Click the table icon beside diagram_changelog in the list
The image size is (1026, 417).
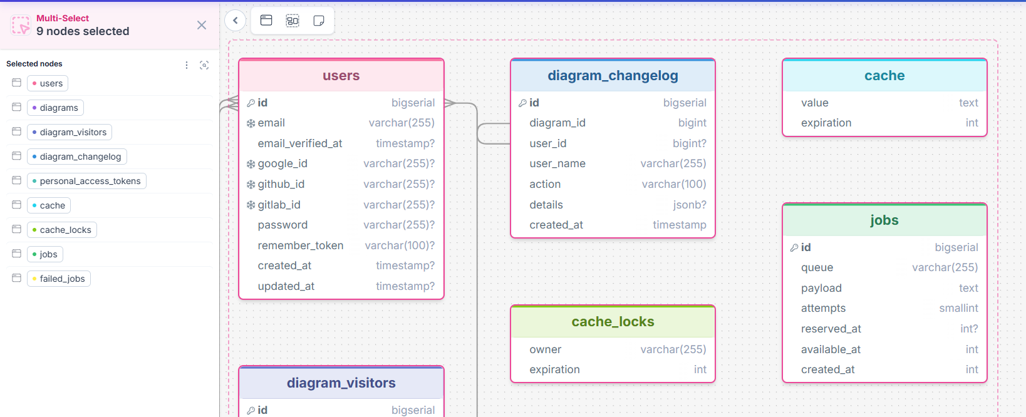pos(17,156)
